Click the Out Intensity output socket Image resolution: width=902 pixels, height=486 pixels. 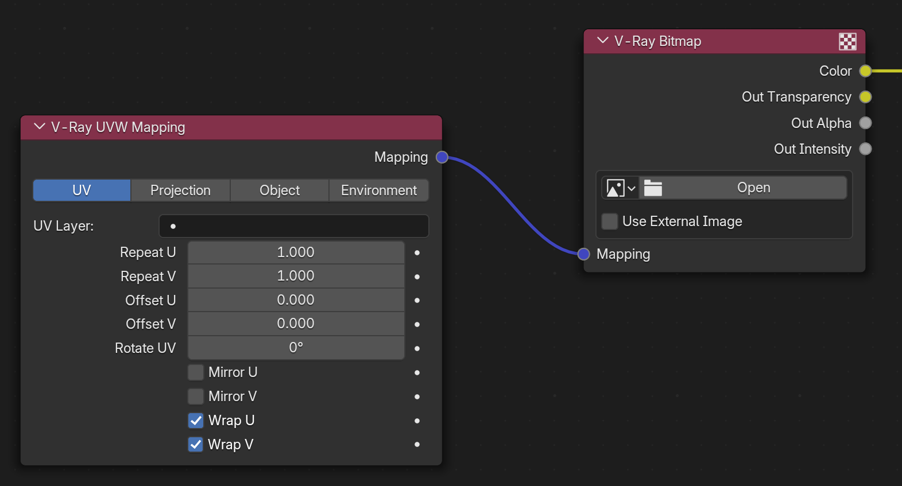(865, 149)
